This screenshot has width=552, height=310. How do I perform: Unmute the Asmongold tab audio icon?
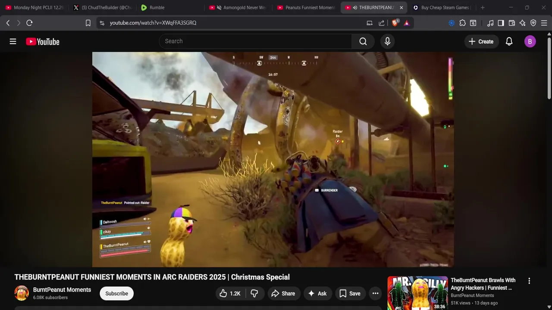click(219, 7)
